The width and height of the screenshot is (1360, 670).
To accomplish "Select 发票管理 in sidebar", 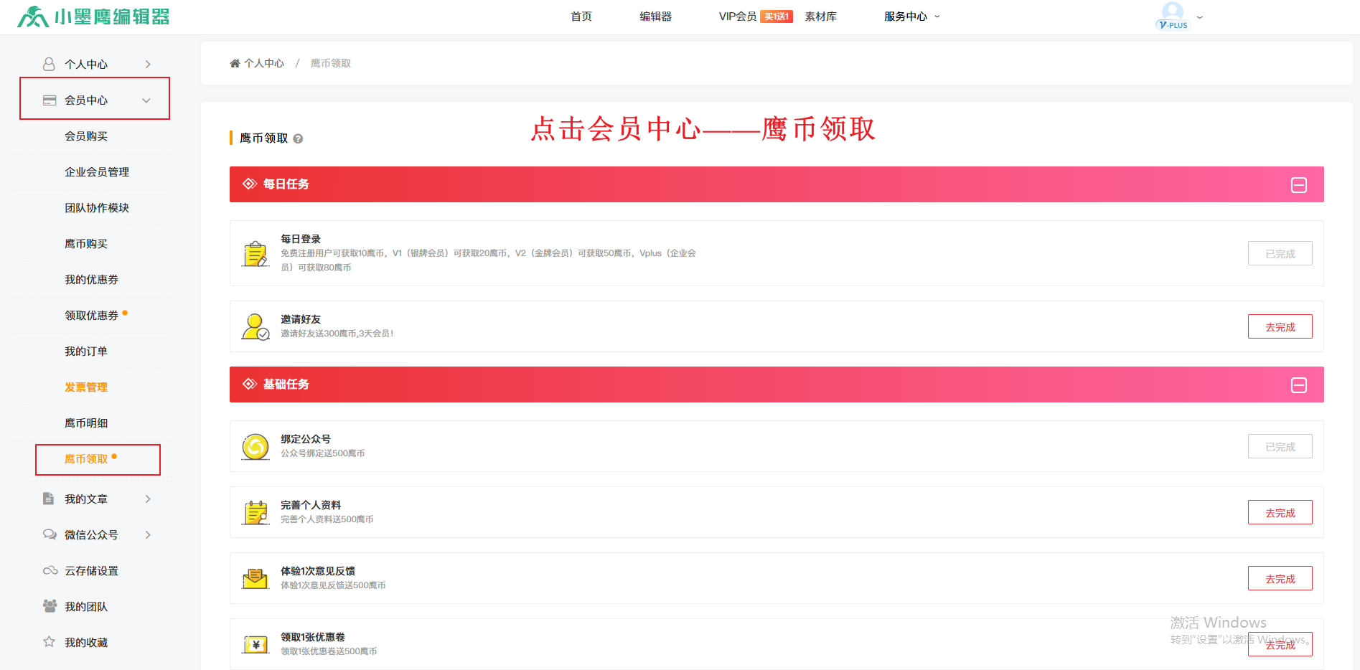I will 86,387.
